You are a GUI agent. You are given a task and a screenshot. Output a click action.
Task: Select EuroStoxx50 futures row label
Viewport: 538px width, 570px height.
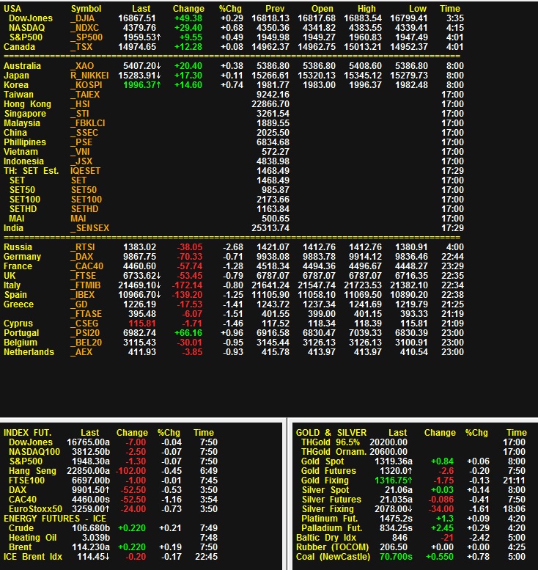click(35, 509)
